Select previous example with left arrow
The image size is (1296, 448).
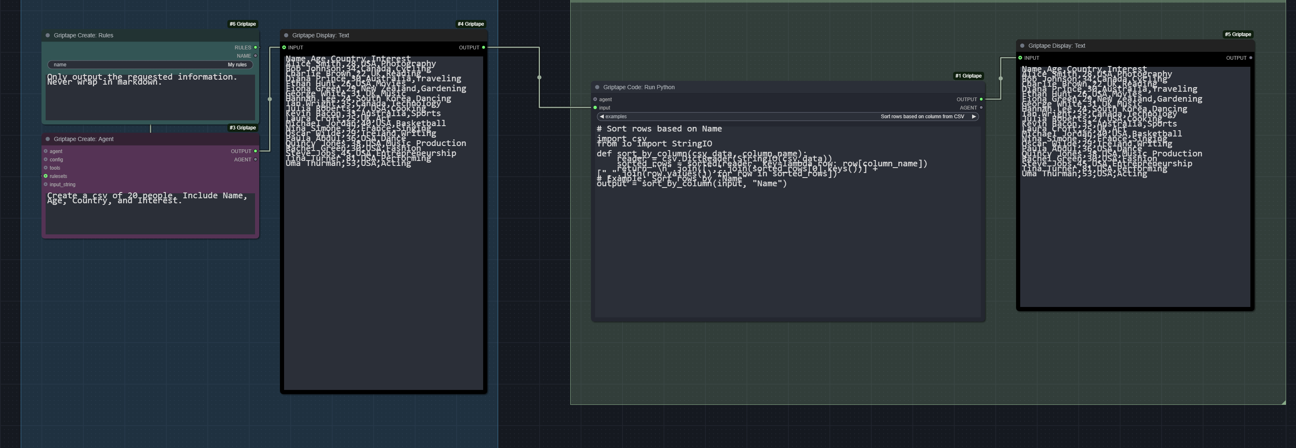point(602,116)
